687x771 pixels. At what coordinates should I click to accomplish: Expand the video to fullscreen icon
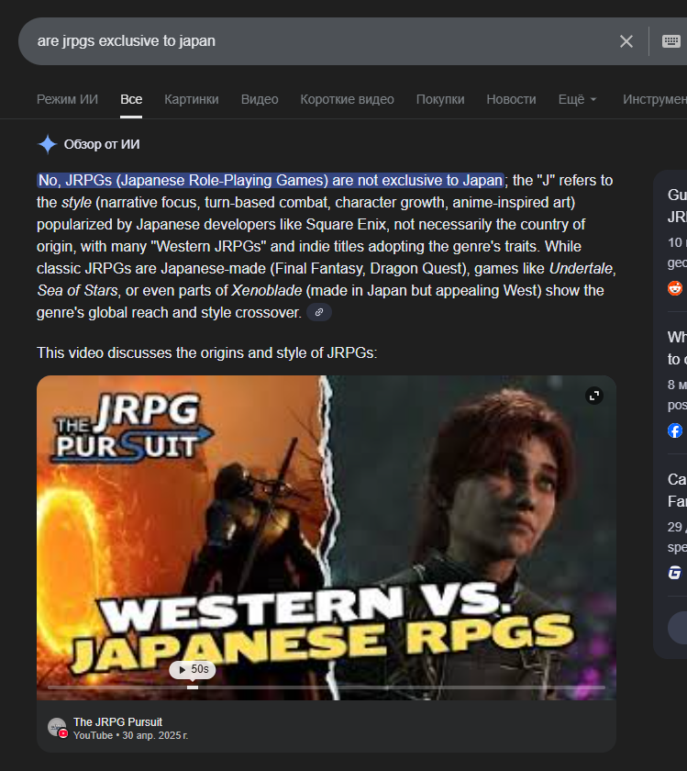(x=594, y=396)
